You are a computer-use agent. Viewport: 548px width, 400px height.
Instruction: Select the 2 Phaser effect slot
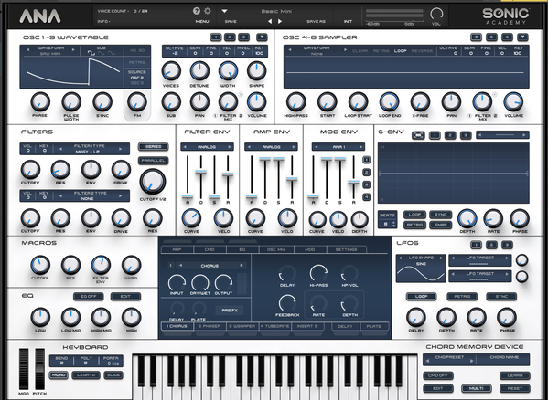pos(210,326)
